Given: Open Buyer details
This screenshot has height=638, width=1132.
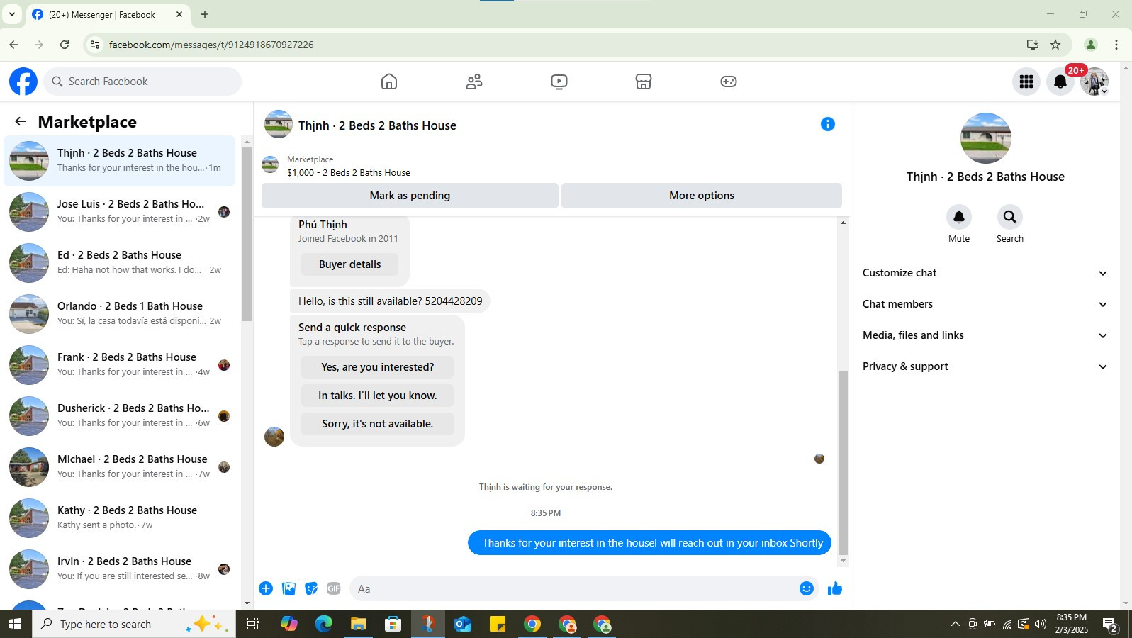Looking at the screenshot, I should tap(349, 264).
